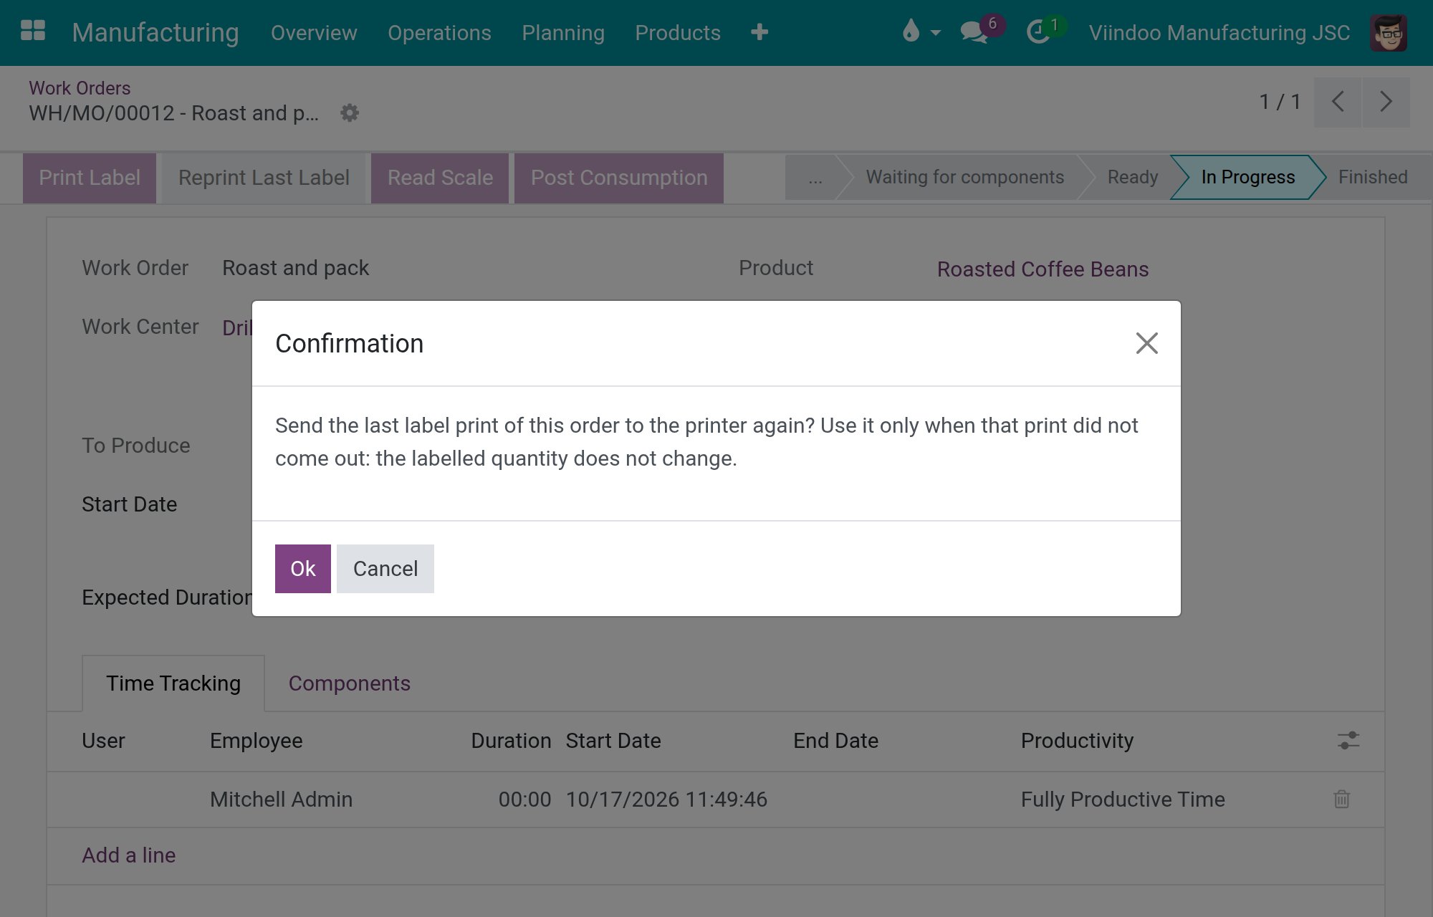Switch to the Components tab
Image resolution: width=1433 pixels, height=917 pixels.
click(349, 683)
